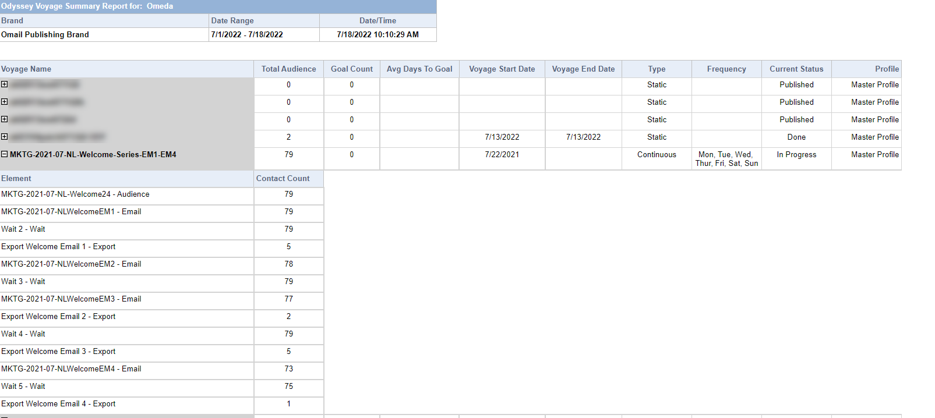Expand the first blurred voyage row
935x418 pixels.
[x=5, y=84]
